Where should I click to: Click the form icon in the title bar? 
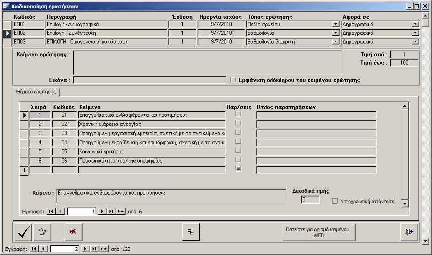6,6
